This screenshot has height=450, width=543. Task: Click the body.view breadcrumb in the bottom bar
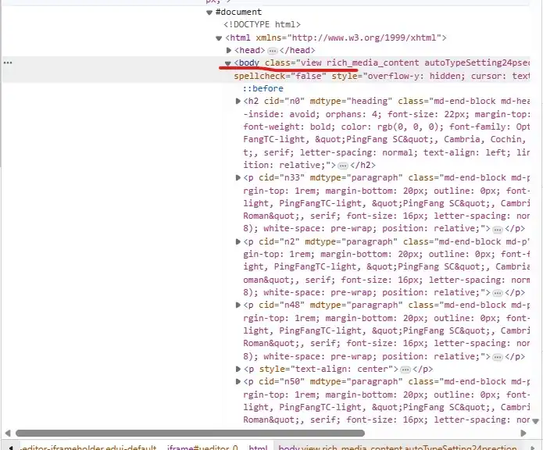coord(406,448)
